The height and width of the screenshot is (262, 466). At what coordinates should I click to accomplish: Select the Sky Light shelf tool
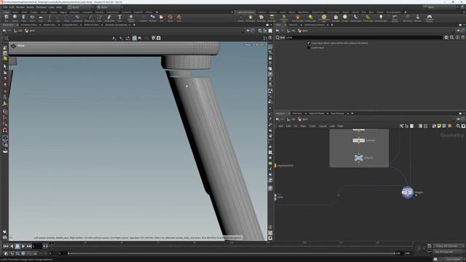[x=336, y=18]
